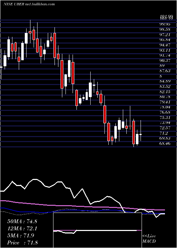Click the NYSE UBER ns1.bullkhan.com title text
177x248 pixels.
pyautogui.click(x=29, y=4)
